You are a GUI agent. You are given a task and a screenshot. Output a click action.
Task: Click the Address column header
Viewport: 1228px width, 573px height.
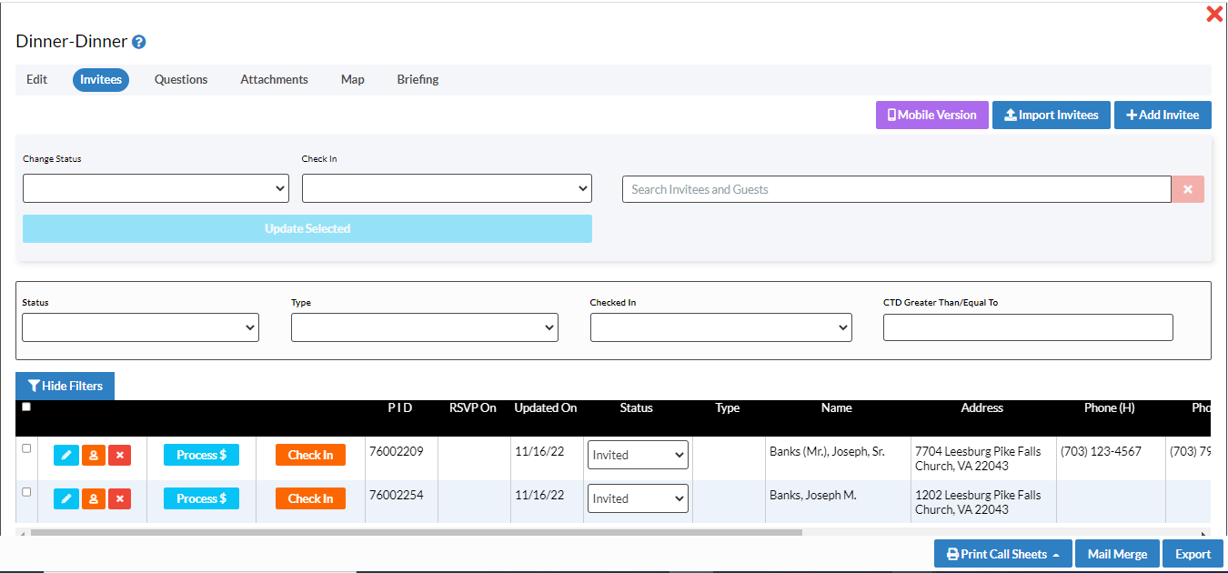click(982, 407)
